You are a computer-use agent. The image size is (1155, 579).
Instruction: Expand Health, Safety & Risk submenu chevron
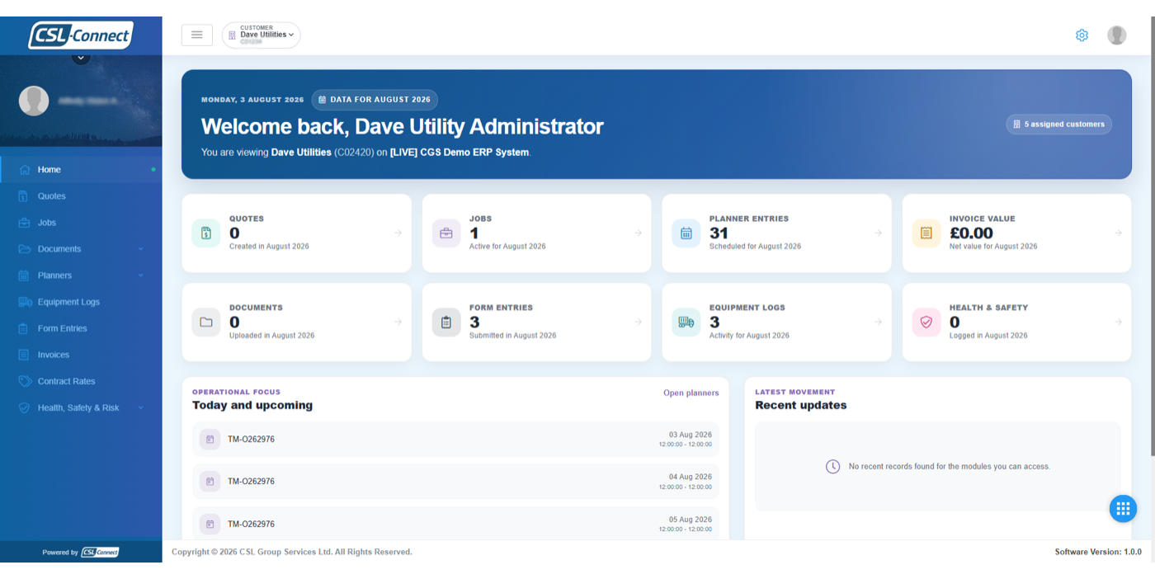(140, 408)
